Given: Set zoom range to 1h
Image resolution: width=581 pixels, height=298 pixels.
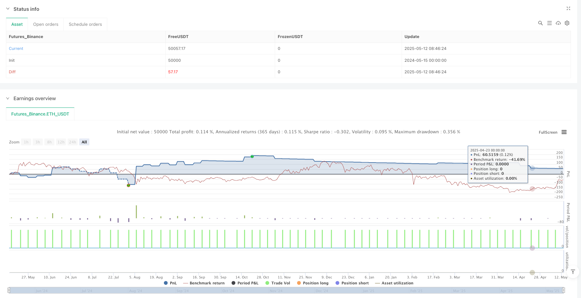Looking at the screenshot, I should click(x=26, y=142).
